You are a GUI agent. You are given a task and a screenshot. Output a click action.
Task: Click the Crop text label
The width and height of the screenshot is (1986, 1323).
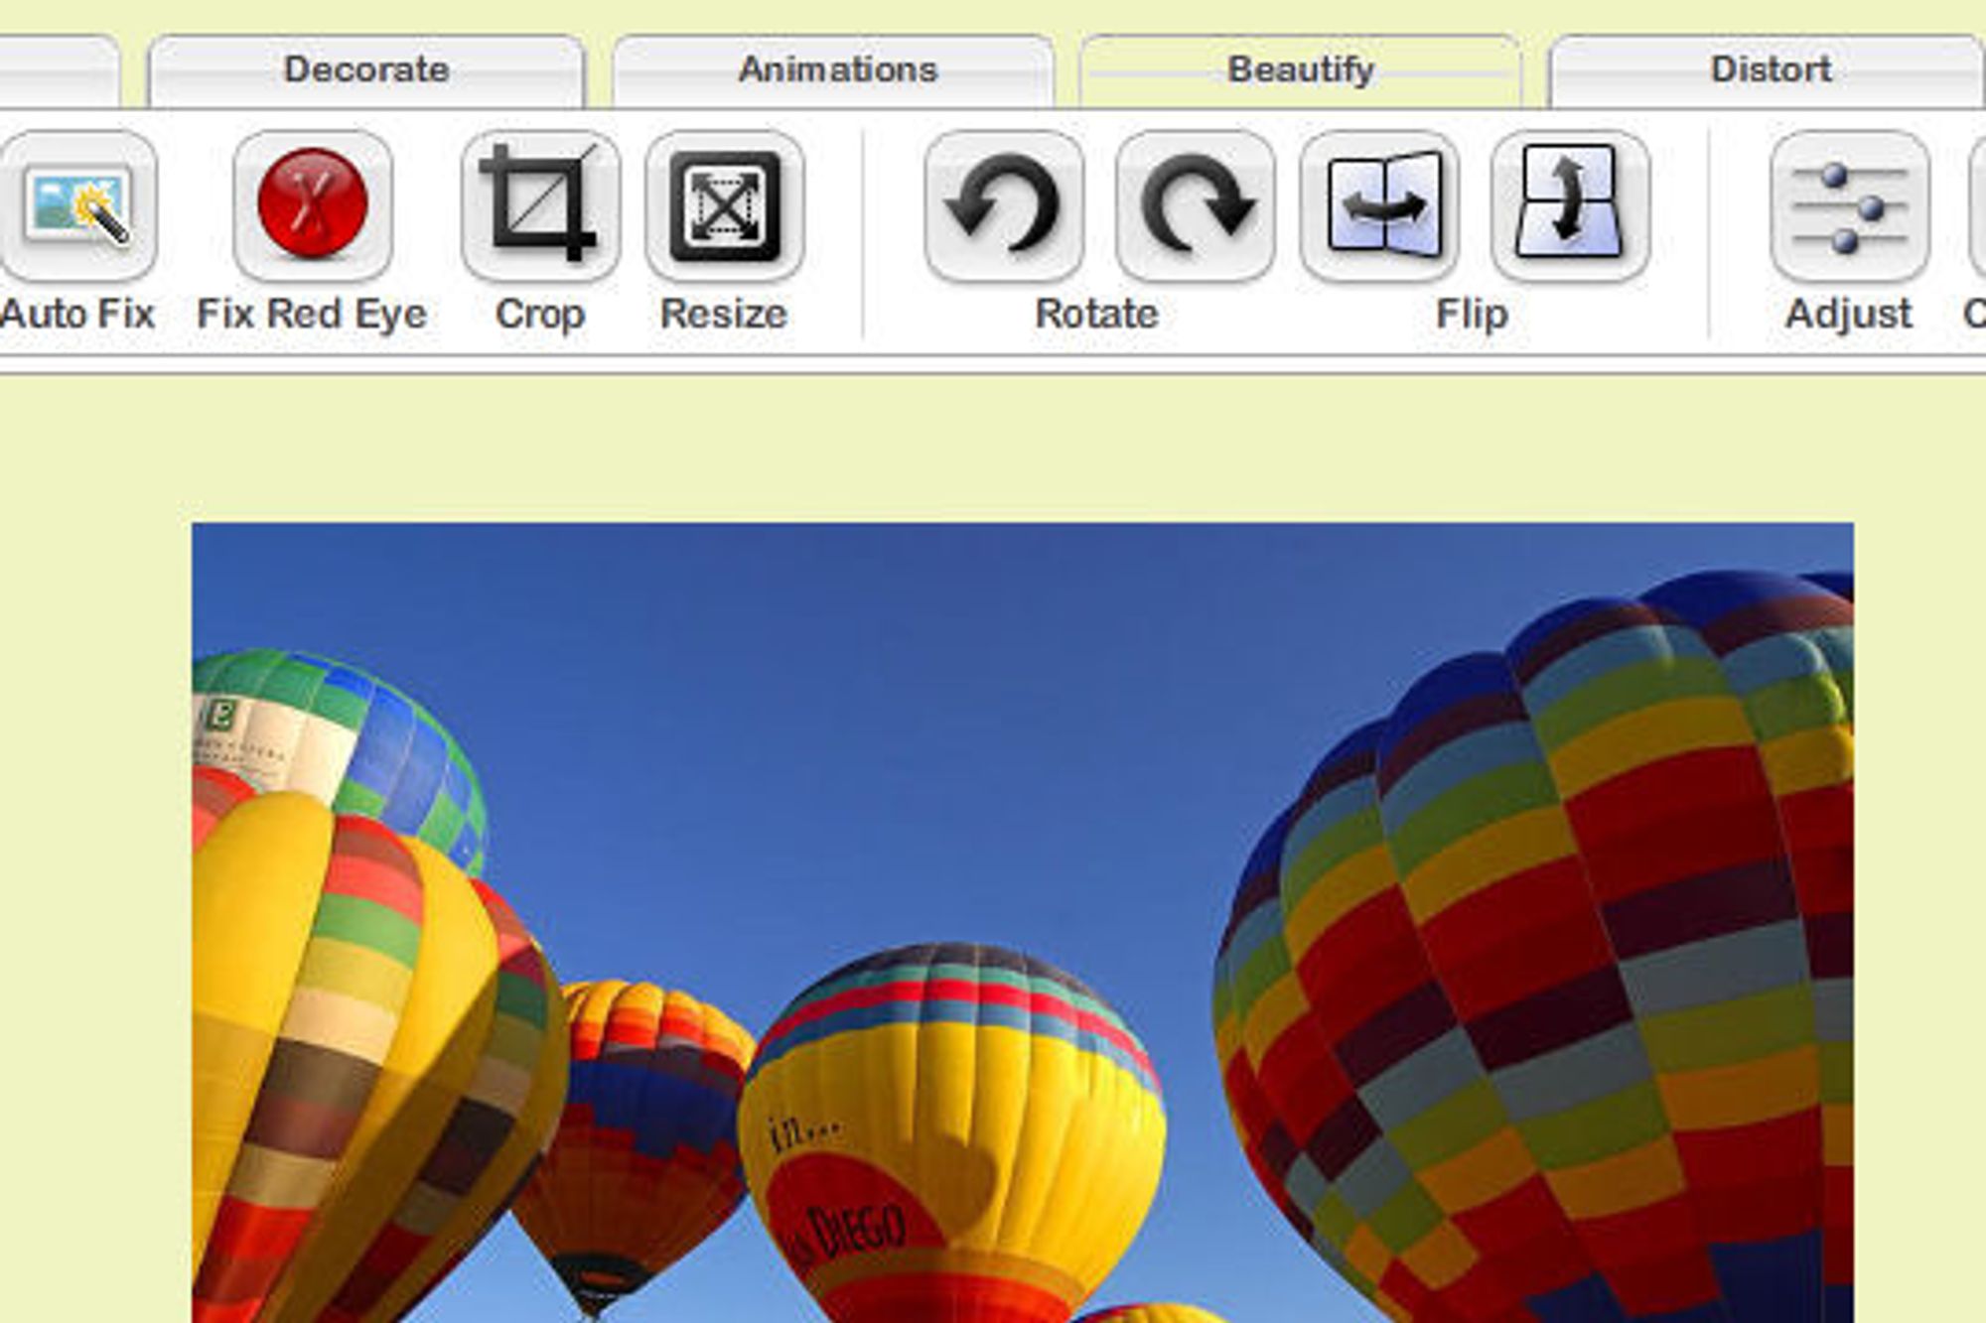point(540,316)
